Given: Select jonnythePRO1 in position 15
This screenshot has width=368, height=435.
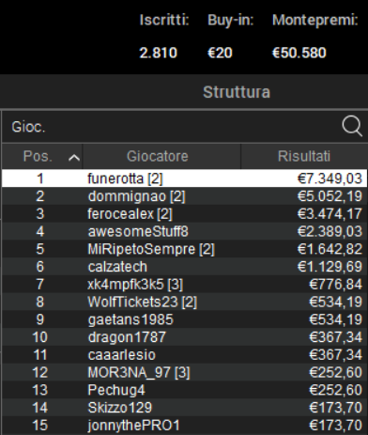Looking at the screenshot, I should click(x=184, y=425).
